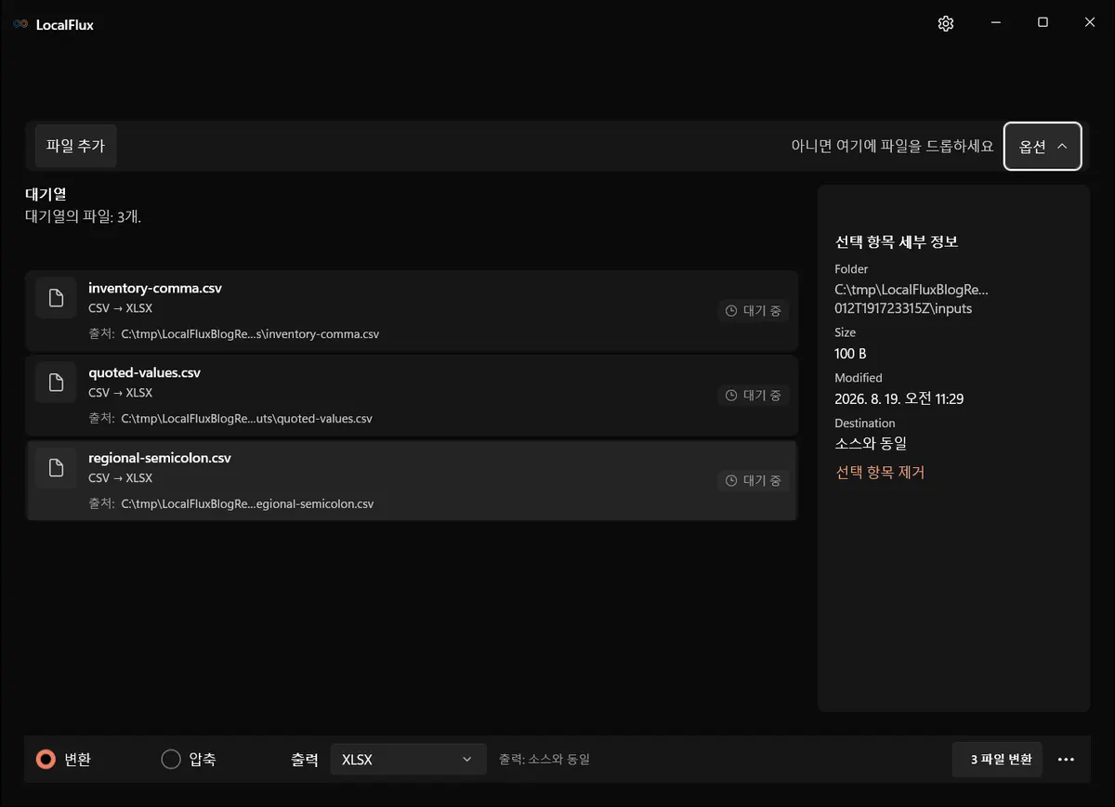Close the LocalFlux window
The width and height of the screenshot is (1115, 807).
1090,23
